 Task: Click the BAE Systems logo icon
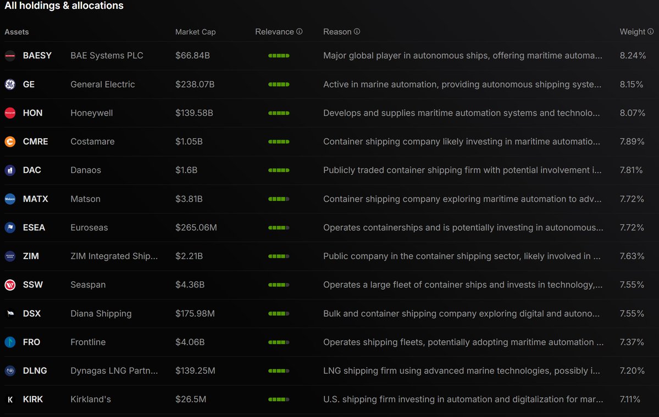[x=10, y=55]
